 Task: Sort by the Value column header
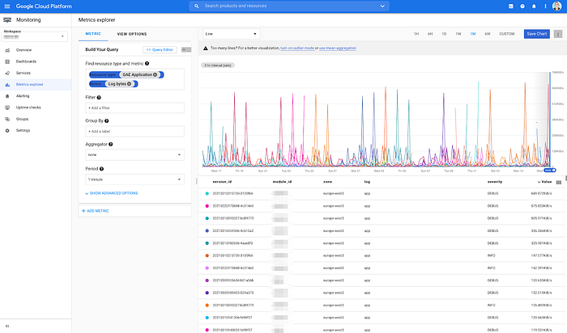(544, 182)
